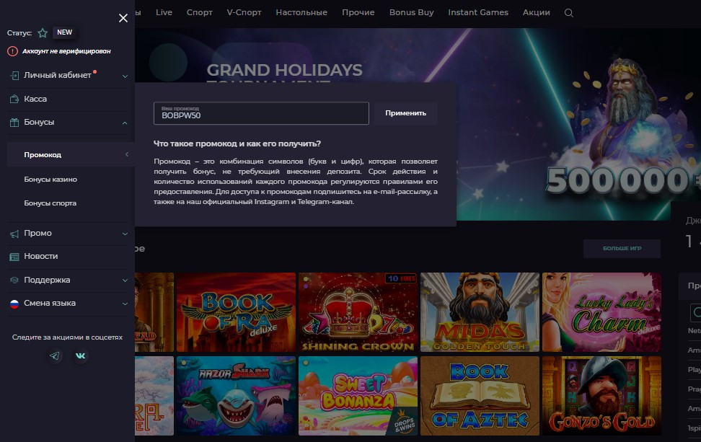Close the sidebar menu with X
Screen dimensions: 701x442
[x=123, y=18]
